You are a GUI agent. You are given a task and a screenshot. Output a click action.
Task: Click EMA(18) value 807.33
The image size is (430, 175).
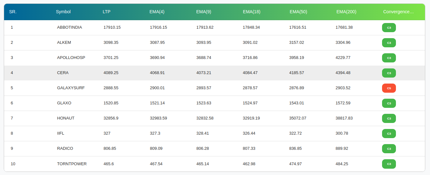point(249,149)
